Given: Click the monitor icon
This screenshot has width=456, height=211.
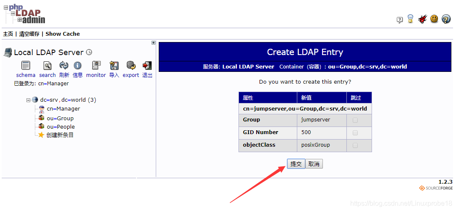Looking at the screenshot, I should pyautogui.click(x=96, y=65).
